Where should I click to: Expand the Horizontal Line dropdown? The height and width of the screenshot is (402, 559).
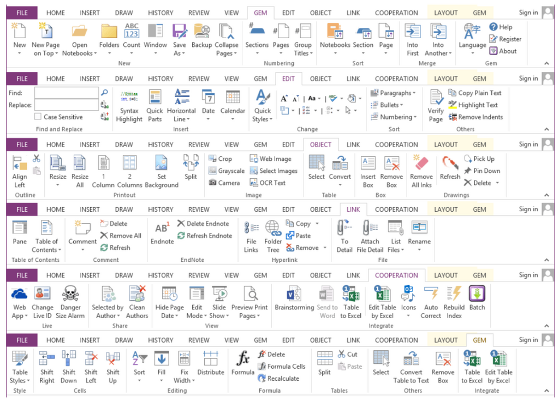(188, 119)
